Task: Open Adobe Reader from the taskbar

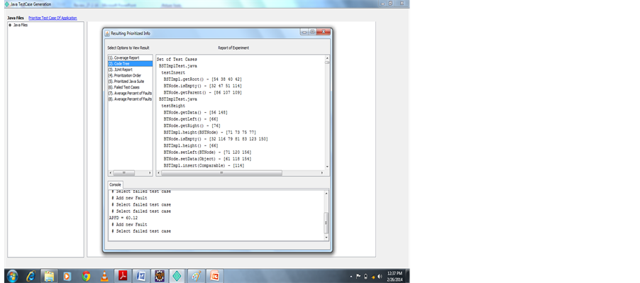Action: [x=123, y=276]
